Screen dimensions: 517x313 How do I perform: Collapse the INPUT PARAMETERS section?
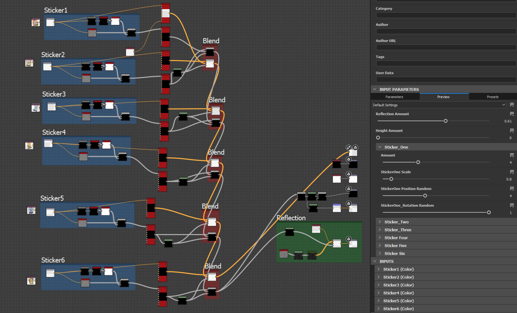pos(375,89)
